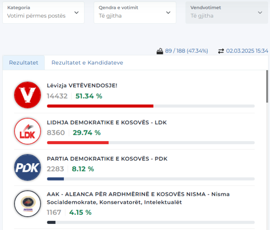Click the ballot box counted-stations icon

[160, 51]
